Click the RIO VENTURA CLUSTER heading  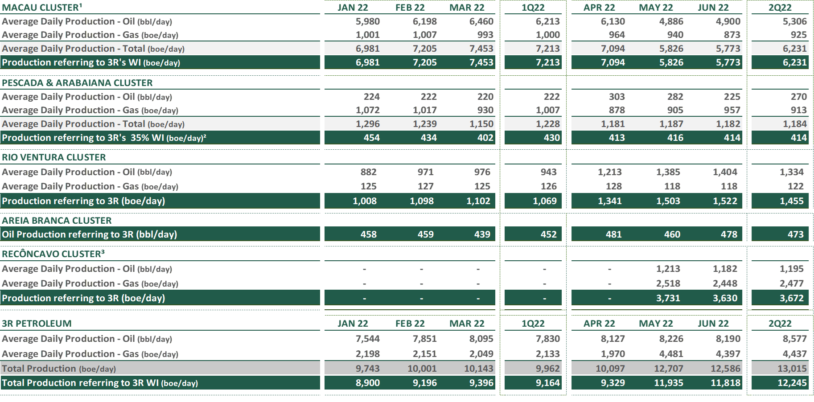point(54,157)
